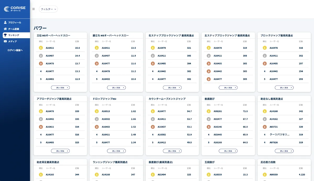
Task: Click the CORISE logo in sidebar
Action: click(x=15, y=9)
